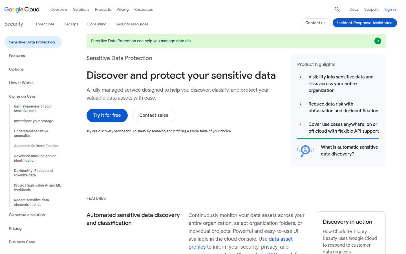
Task: Jump to Pricing in sidebar
Action: [x=15, y=228]
